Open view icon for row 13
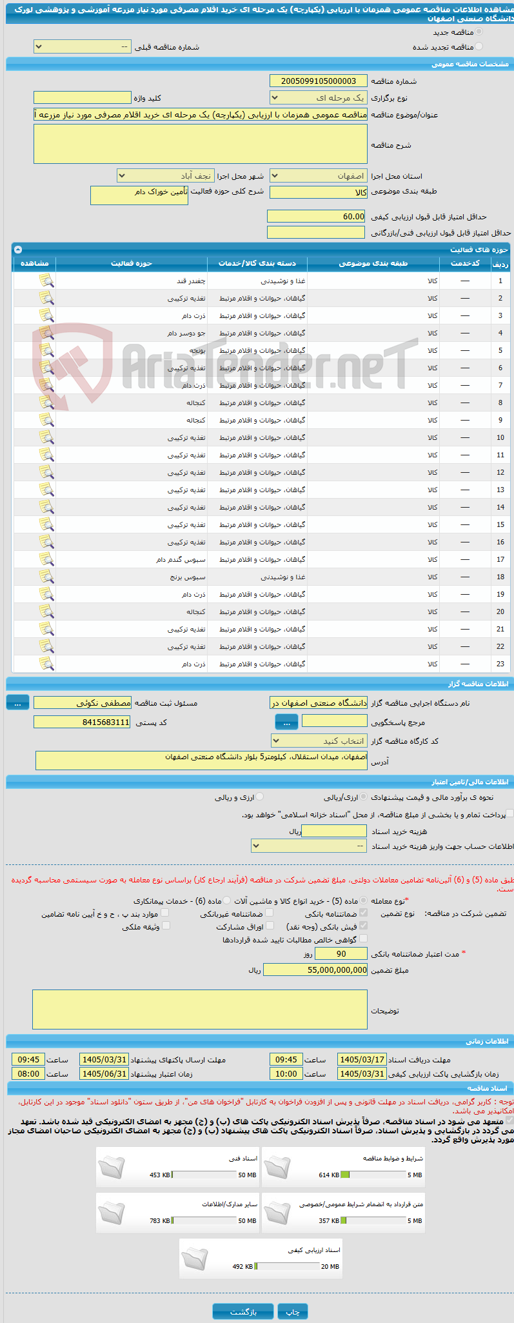The height and width of the screenshot is (1323, 514). coord(46,490)
